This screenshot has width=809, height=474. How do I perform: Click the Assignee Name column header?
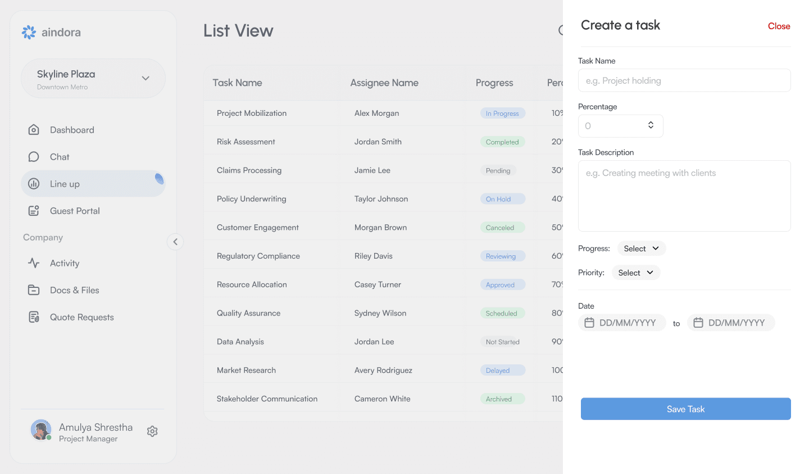click(x=384, y=83)
